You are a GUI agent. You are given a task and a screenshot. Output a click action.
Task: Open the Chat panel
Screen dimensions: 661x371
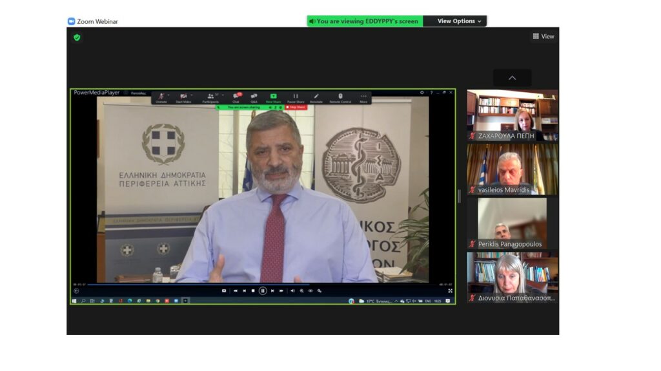[x=236, y=97]
